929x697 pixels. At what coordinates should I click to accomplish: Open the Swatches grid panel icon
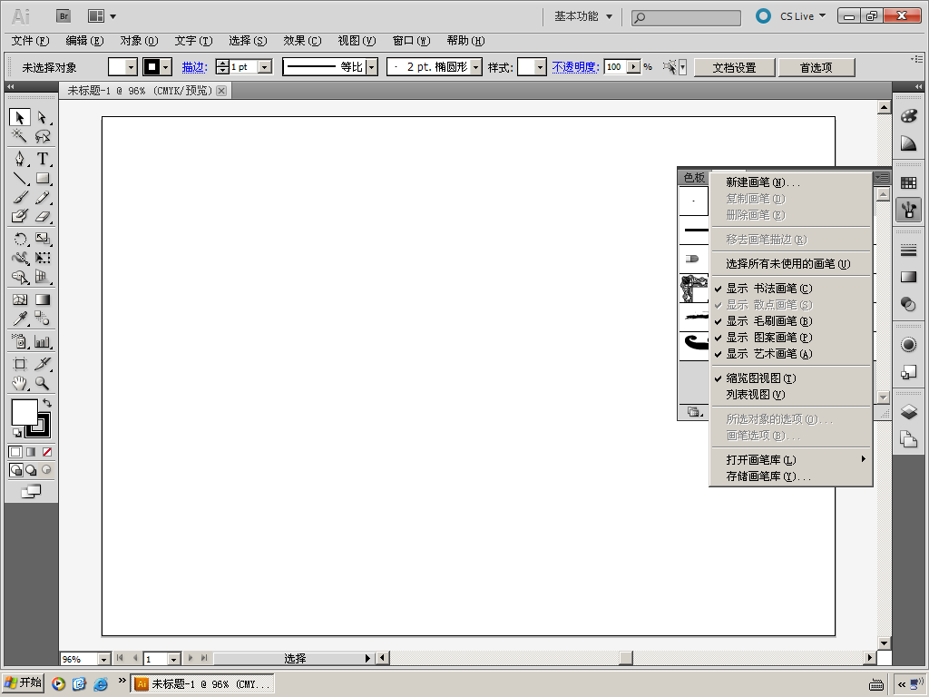[x=908, y=182]
